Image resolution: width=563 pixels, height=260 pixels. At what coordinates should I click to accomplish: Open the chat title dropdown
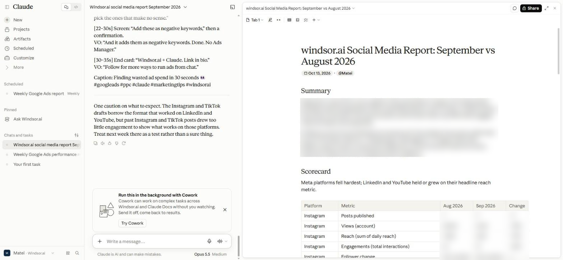click(138, 7)
